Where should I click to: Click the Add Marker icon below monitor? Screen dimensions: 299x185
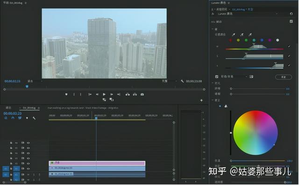tap(66, 94)
